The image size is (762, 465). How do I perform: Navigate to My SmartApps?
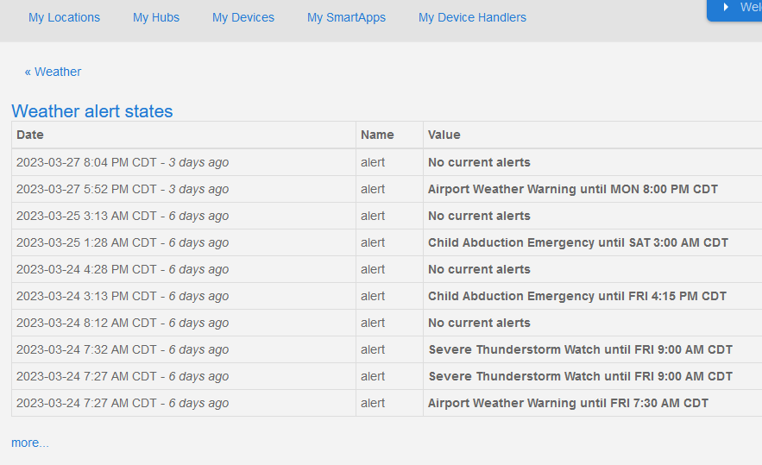pos(346,17)
